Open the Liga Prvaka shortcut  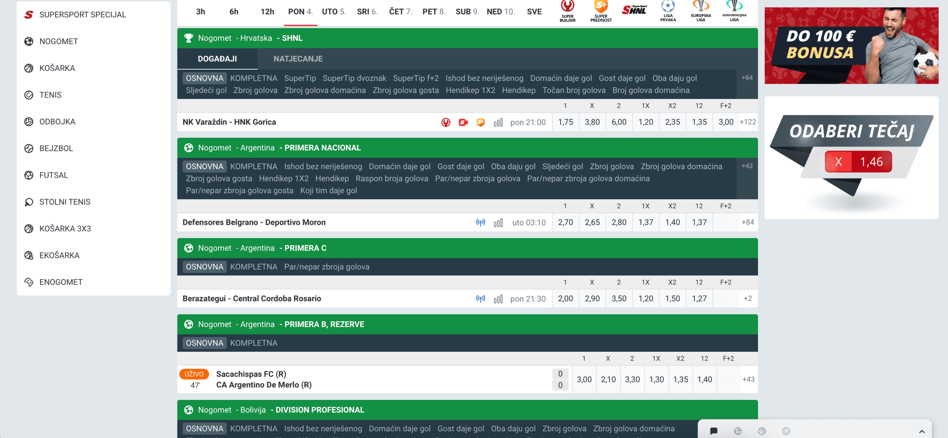click(x=668, y=11)
